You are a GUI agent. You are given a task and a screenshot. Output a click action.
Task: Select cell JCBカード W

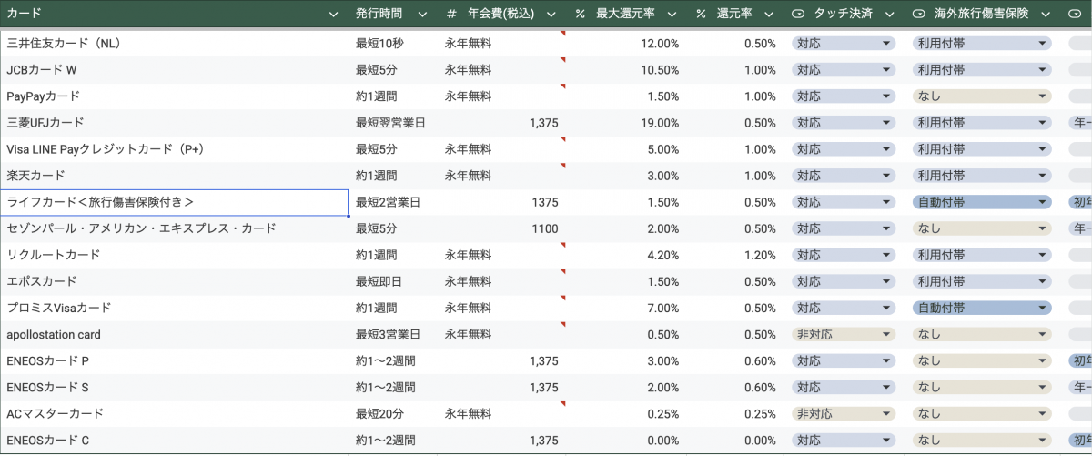175,69
